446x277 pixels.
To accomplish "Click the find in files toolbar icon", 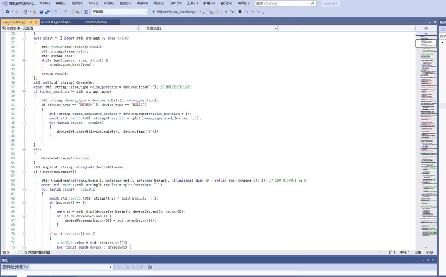I will point(77,12).
